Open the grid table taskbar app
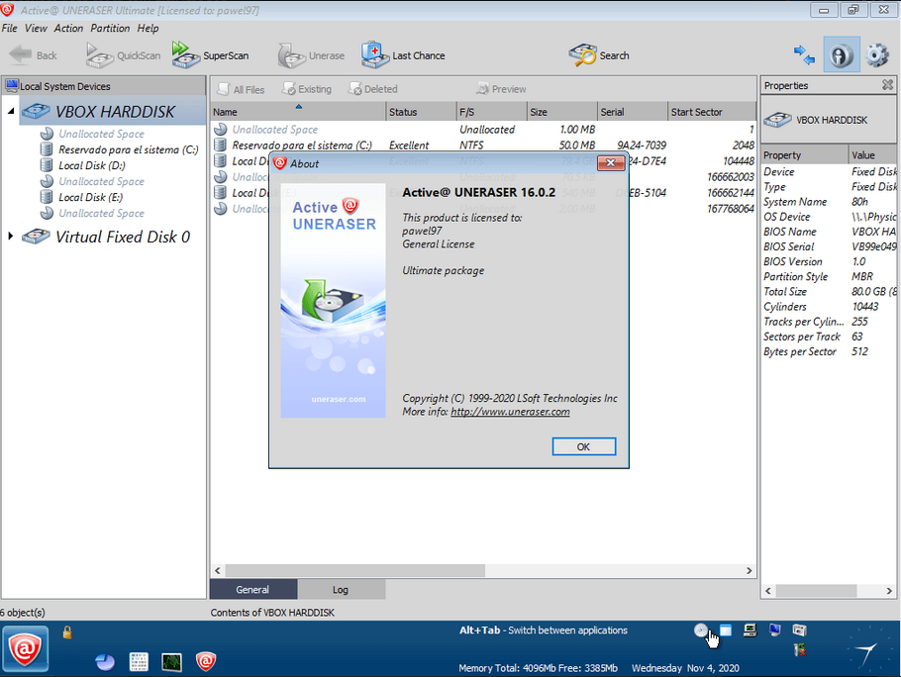Screen dimensions: 901x677 pos(139,661)
